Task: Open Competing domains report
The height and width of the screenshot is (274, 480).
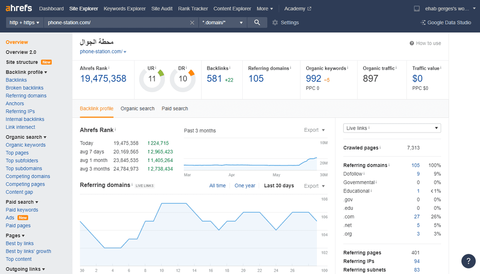Action: pyautogui.click(x=28, y=176)
